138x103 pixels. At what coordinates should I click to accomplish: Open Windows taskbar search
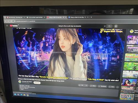[x=18, y=94]
